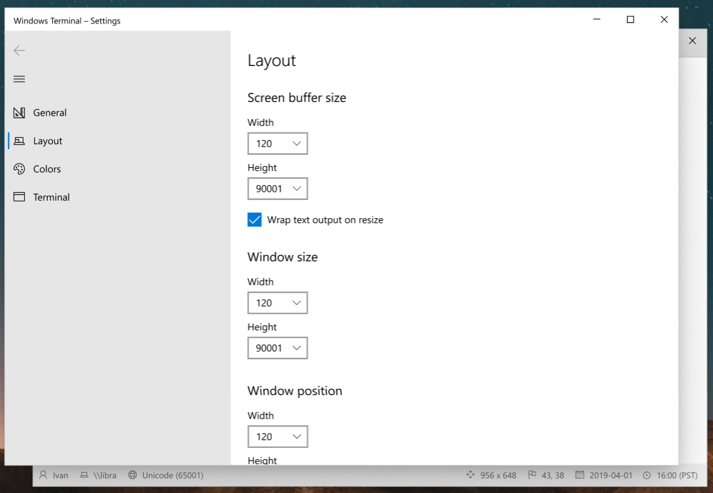Click the calendar icon before 2019-04-01
This screenshot has width=713, height=493.
click(580, 475)
